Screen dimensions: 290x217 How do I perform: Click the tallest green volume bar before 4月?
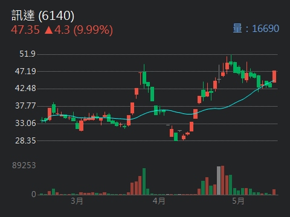[144, 181]
